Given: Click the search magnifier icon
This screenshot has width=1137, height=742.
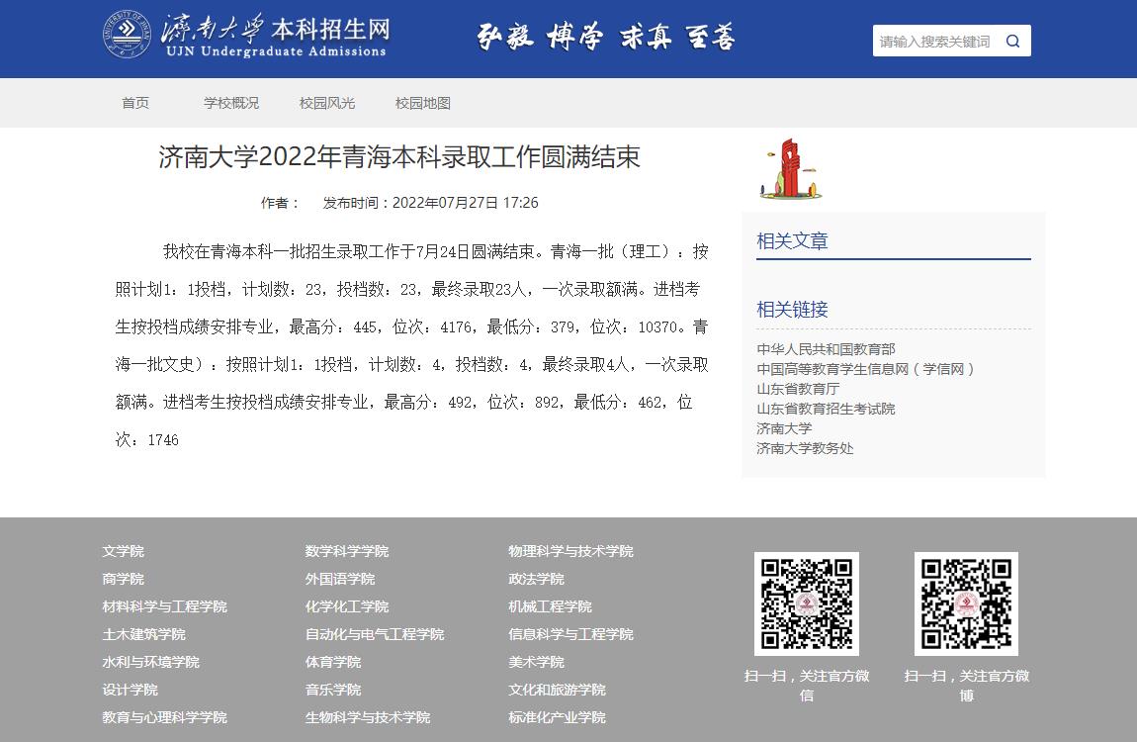Looking at the screenshot, I should coord(1012,42).
